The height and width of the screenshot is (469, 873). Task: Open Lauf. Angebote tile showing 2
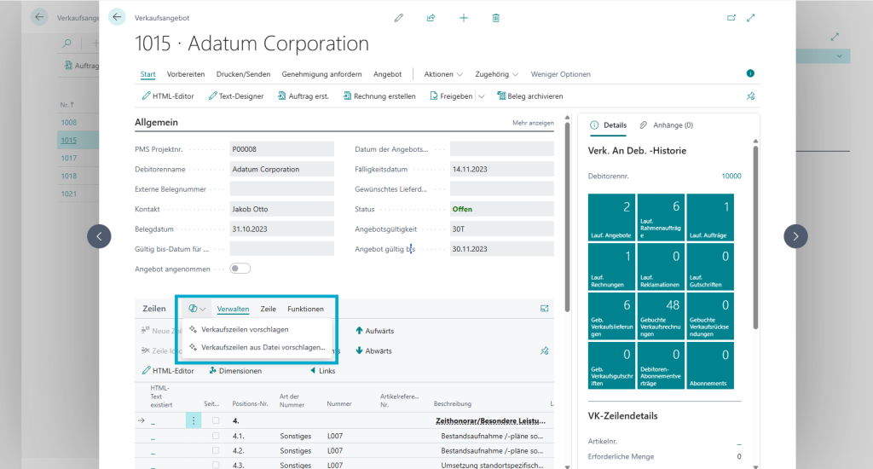click(x=611, y=217)
